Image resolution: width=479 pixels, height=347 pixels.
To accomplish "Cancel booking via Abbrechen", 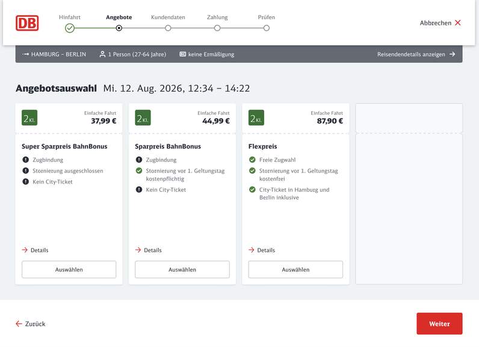I will [440, 23].
